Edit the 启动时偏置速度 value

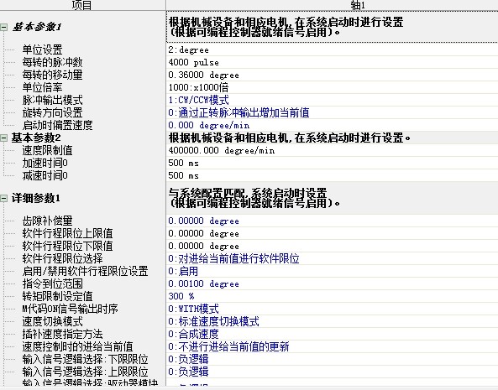pyautogui.click(x=332, y=125)
